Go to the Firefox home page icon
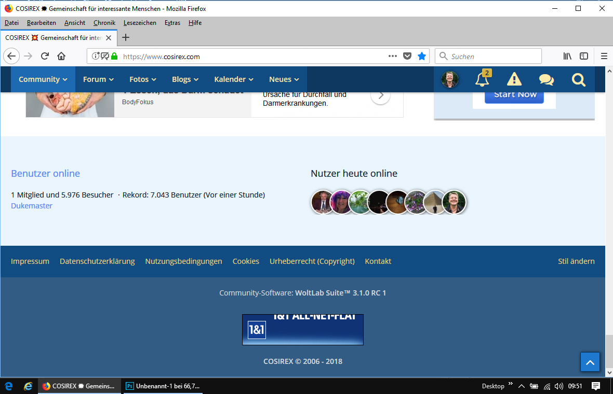This screenshot has height=394, width=613. point(61,57)
